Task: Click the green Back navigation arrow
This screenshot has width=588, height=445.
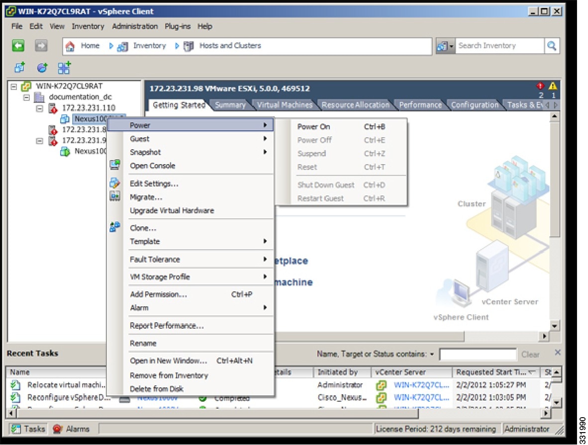Action: coord(18,46)
